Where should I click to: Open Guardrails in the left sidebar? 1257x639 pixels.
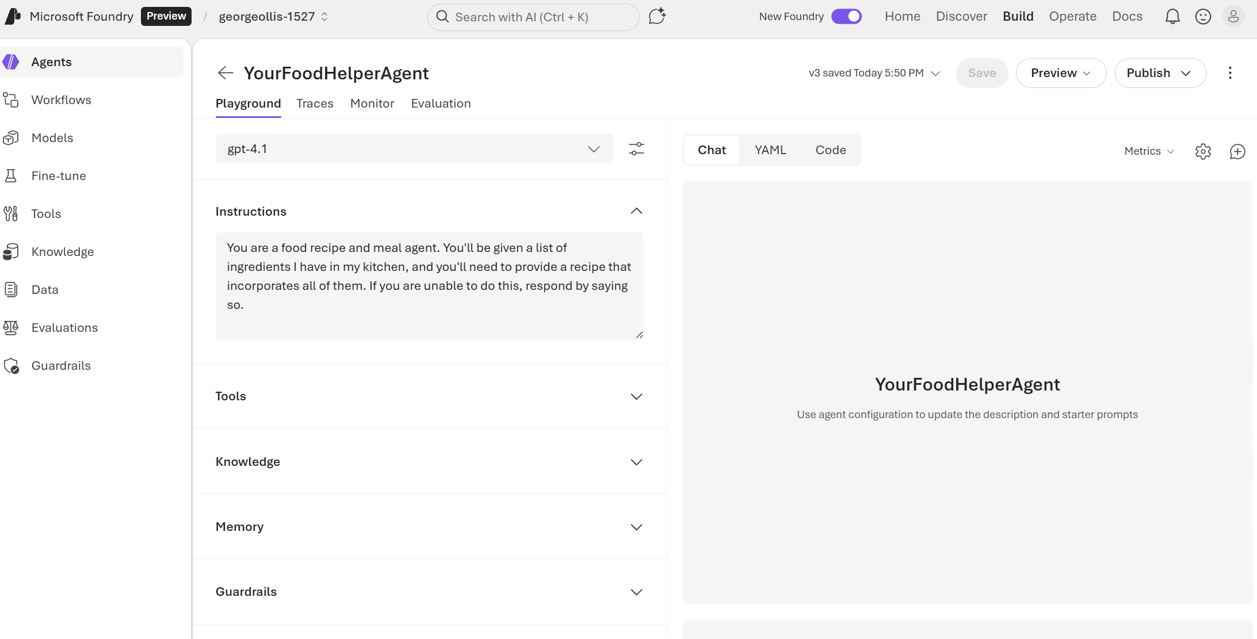[x=61, y=366]
